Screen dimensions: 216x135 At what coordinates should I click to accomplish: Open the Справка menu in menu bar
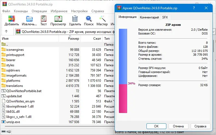pyautogui.click(x=98, y=11)
